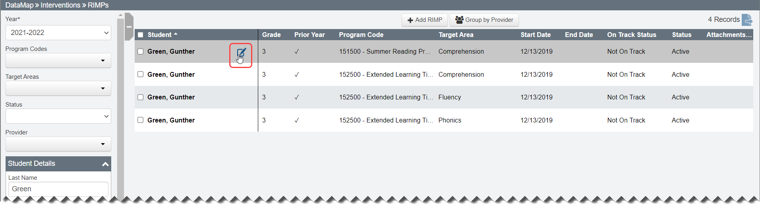Tick the Phonics row checkbox

pos(140,120)
